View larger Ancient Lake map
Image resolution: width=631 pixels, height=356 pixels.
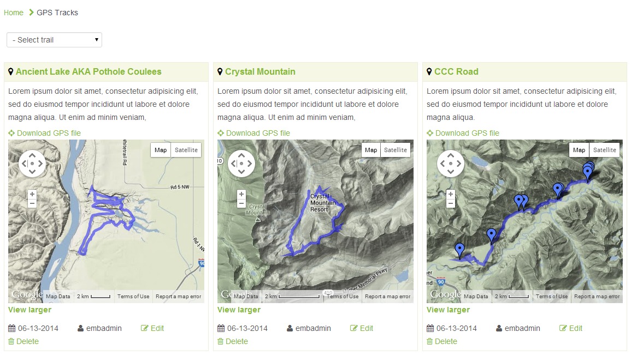(x=30, y=310)
